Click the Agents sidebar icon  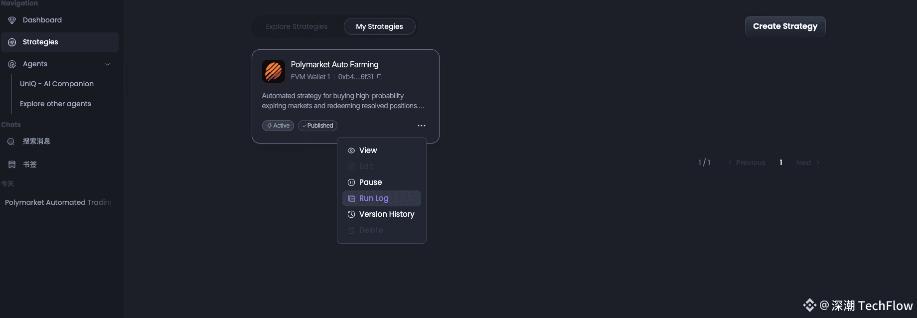point(12,64)
